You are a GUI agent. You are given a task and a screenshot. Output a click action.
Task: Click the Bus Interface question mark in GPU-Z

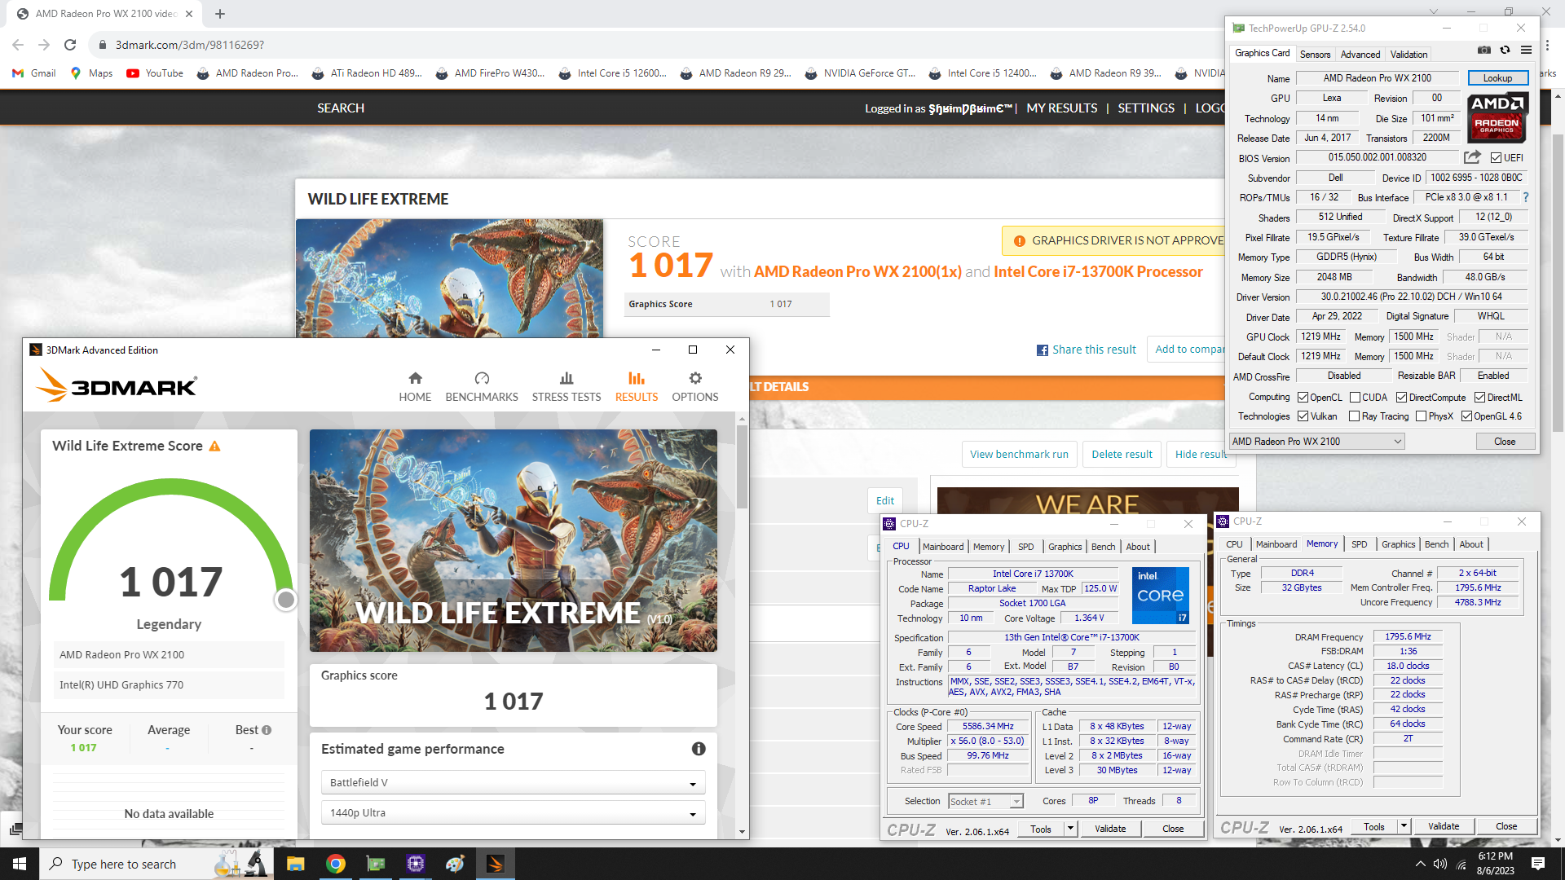click(1526, 197)
